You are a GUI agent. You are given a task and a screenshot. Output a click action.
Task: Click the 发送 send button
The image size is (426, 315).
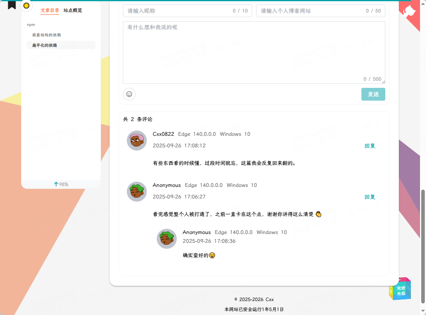click(x=373, y=94)
